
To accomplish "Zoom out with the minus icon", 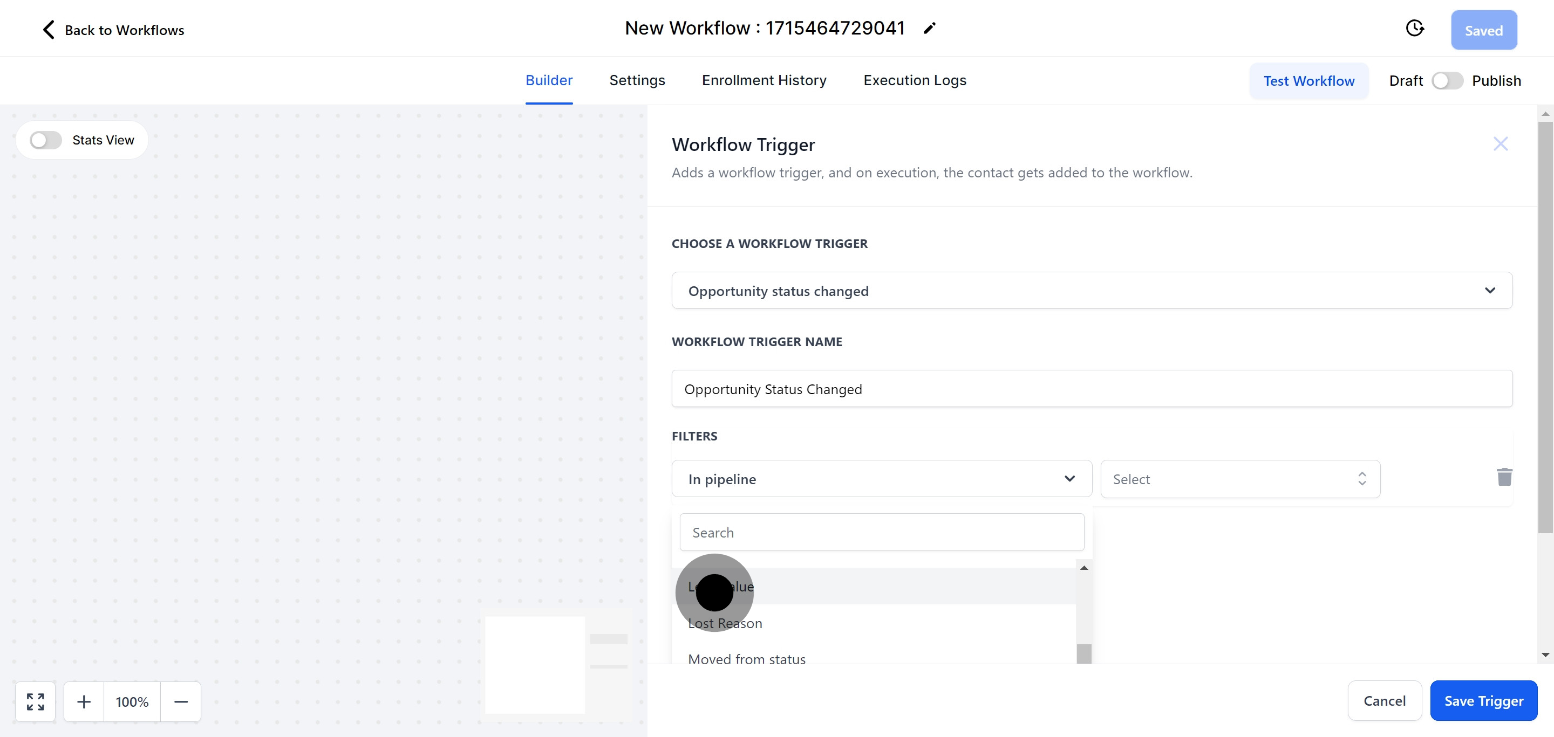I will 181,701.
